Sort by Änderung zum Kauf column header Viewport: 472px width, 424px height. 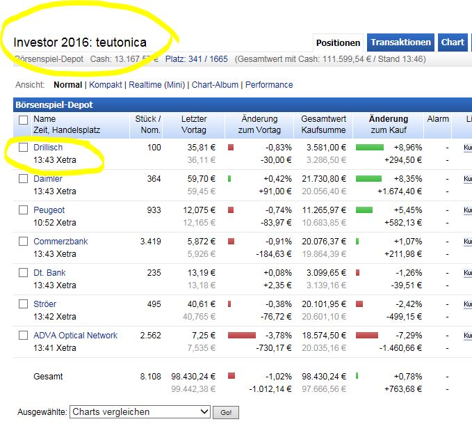[389, 125]
